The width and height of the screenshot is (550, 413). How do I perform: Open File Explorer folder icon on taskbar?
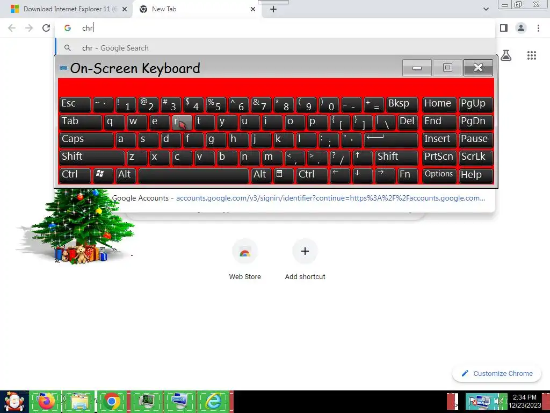click(x=79, y=401)
